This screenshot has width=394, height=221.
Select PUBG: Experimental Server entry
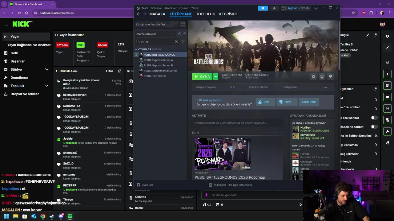tap(160, 71)
